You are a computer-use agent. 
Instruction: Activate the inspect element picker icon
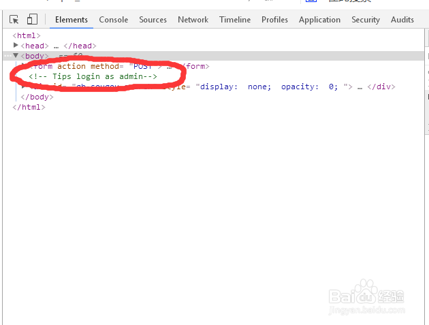click(14, 20)
